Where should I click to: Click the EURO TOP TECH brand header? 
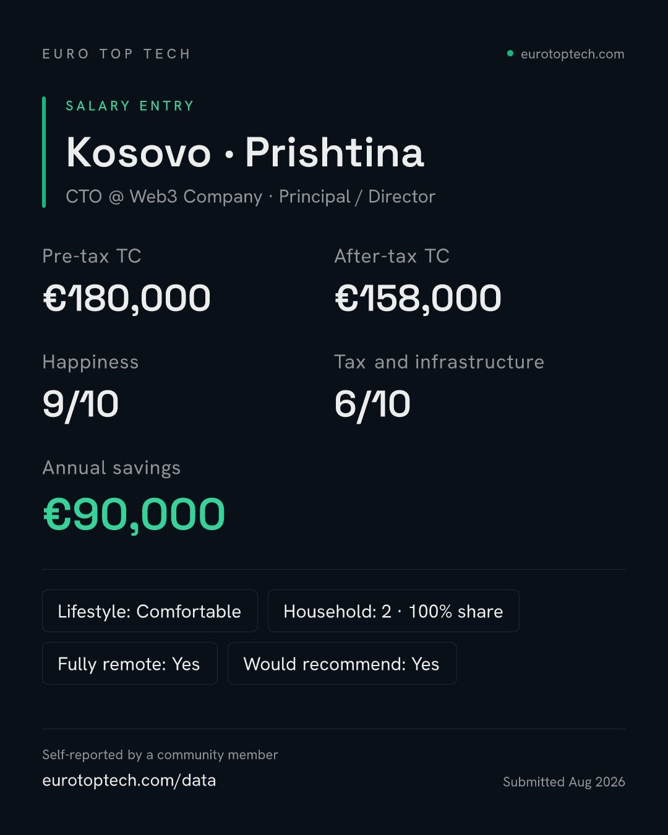tap(116, 54)
